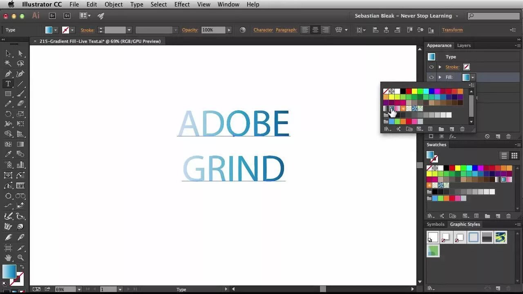Open the Effect menu
This screenshot has height=294, width=523.
click(x=182, y=4)
